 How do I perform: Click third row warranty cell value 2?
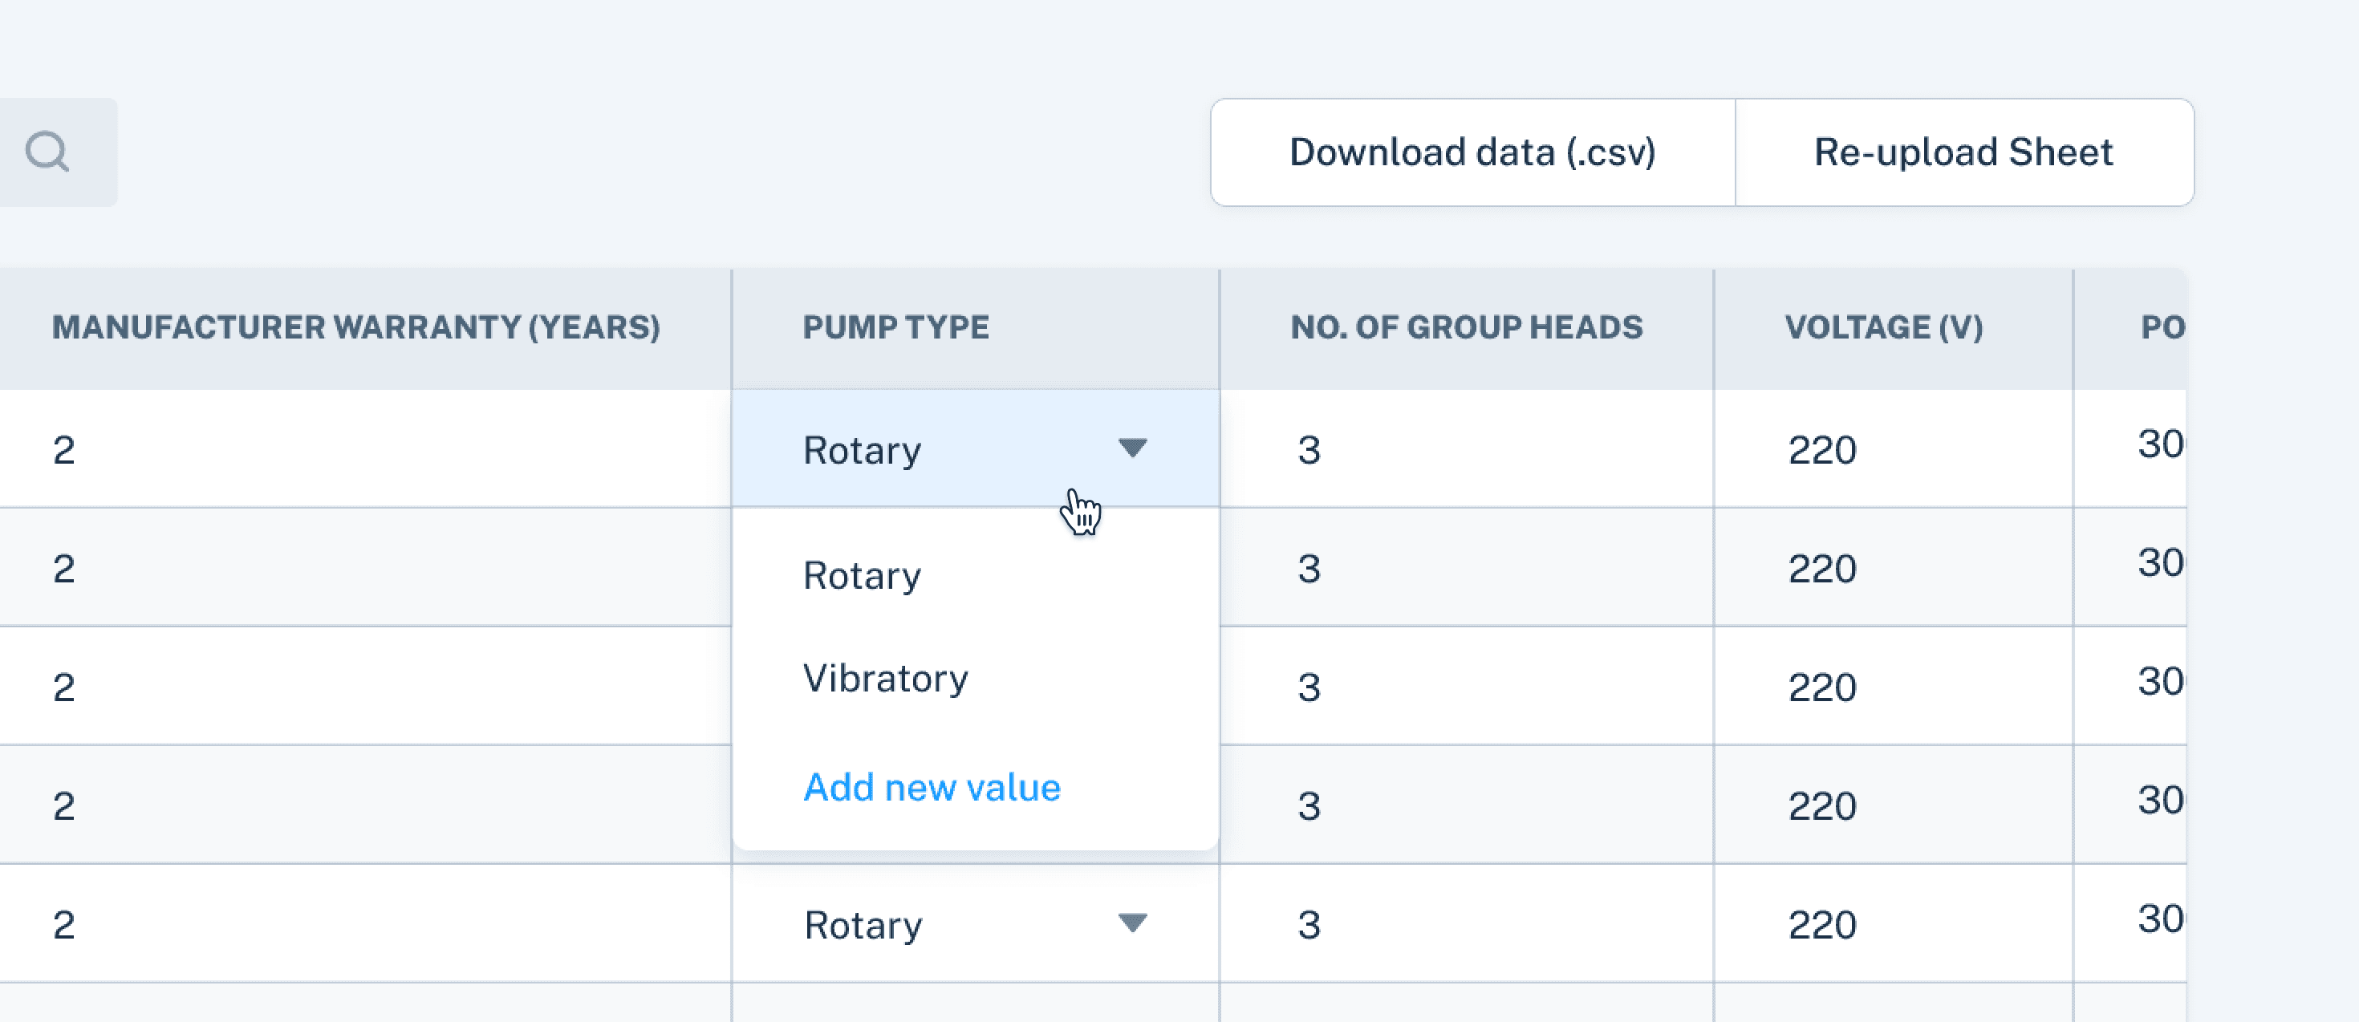tap(64, 687)
